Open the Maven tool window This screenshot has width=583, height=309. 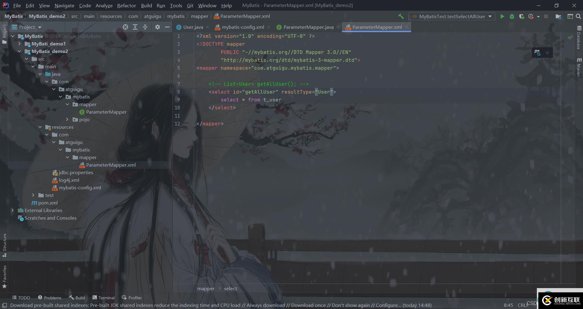click(579, 67)
